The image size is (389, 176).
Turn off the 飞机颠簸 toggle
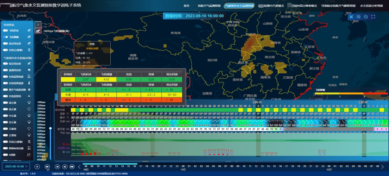[6, 37]
